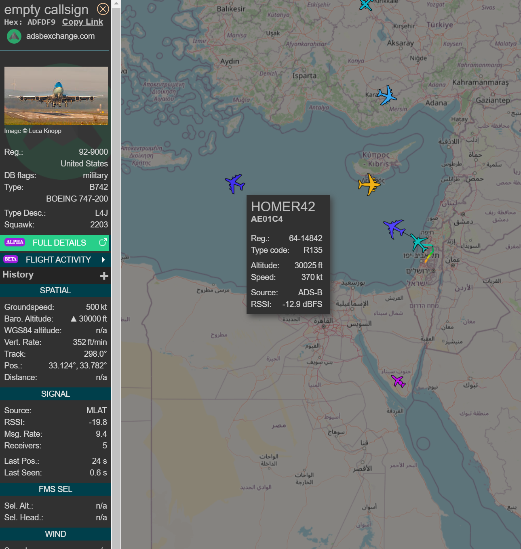Click the military DB flags value
Image resolution: width=521 pixels, height=549 pixels.
coord(95,175)
